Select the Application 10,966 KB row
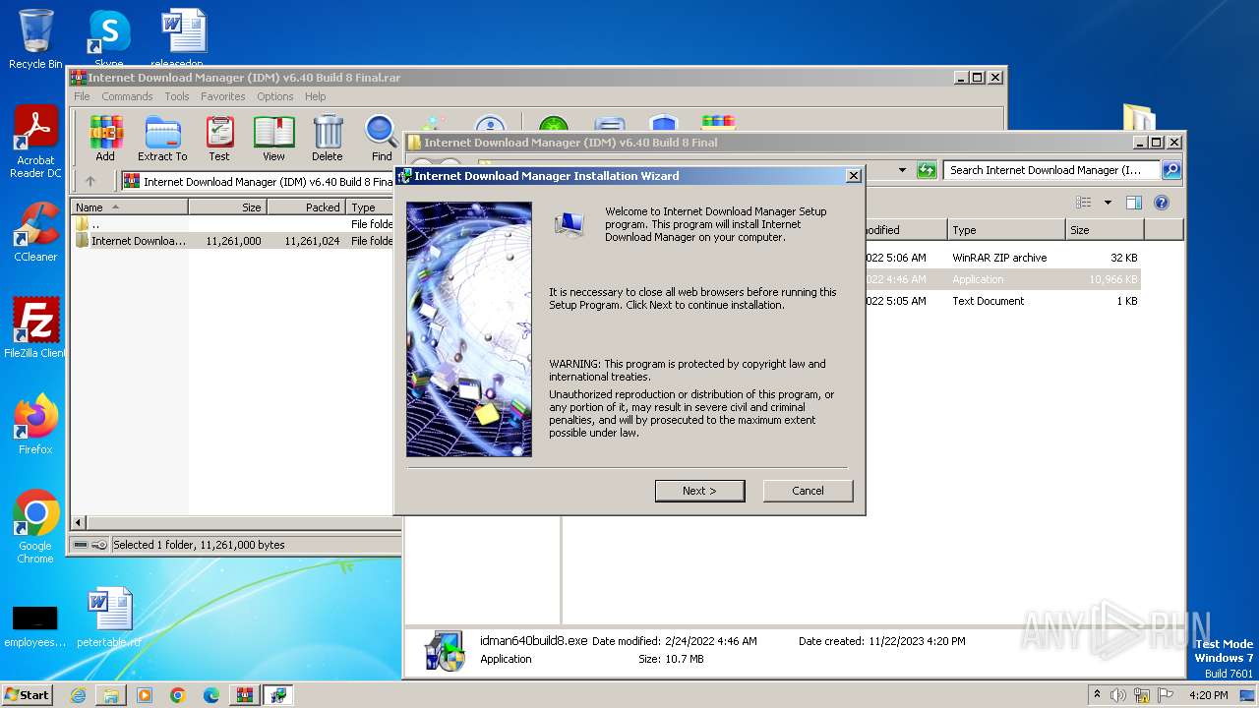Viewport: 1259px width, 708px height. [x=1001, y=279]
